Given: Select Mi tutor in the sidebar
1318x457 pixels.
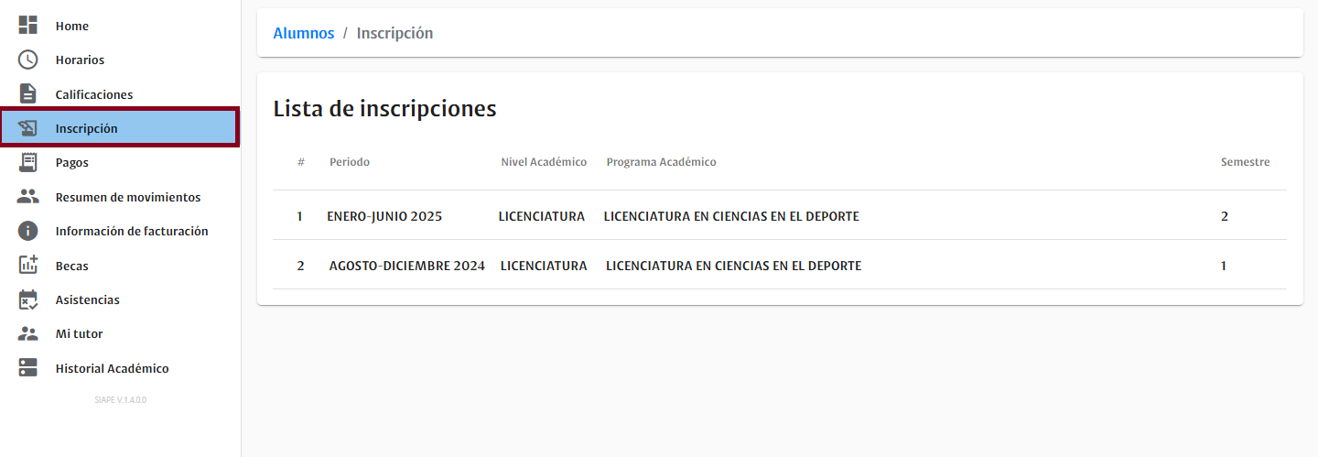Looking at the screenshot, I should click(x=79, y=333).
